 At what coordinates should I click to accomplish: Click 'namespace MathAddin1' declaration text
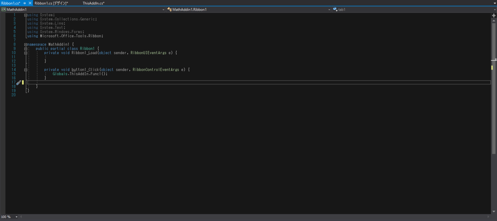[48, 44]
